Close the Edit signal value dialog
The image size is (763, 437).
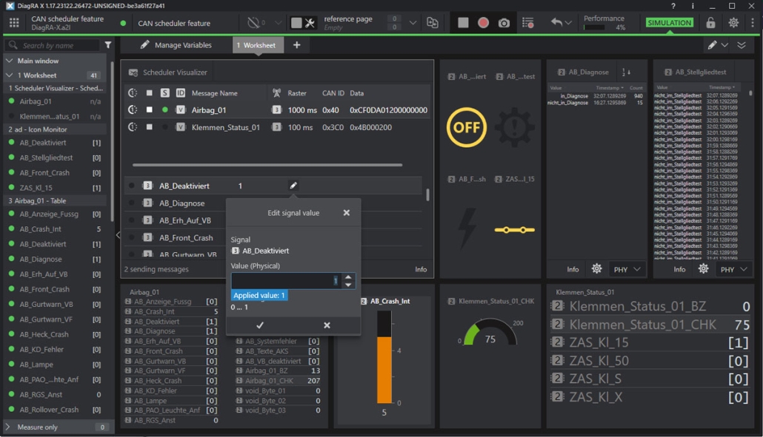coord(347,213)
